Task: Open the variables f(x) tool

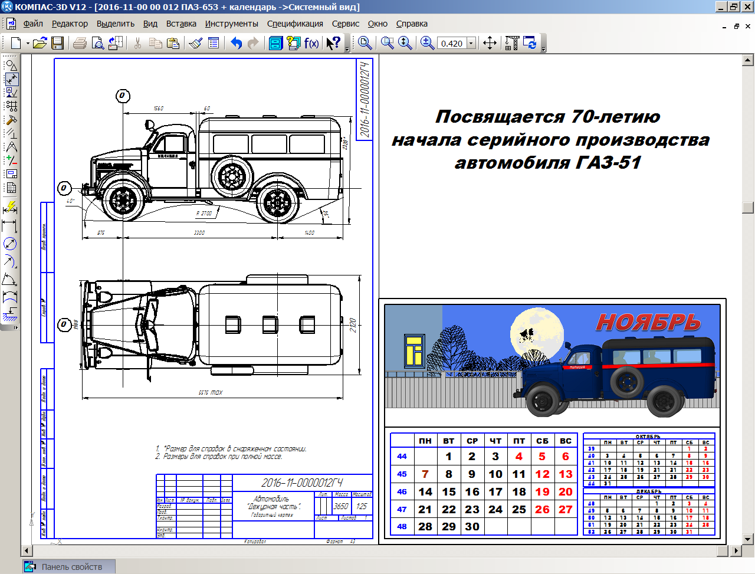Action: click(x=311, y=43)
